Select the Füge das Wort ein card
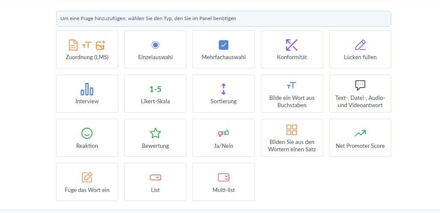This screenshot has height=213, width=440. pyautogui.click(x=87, y=182)
